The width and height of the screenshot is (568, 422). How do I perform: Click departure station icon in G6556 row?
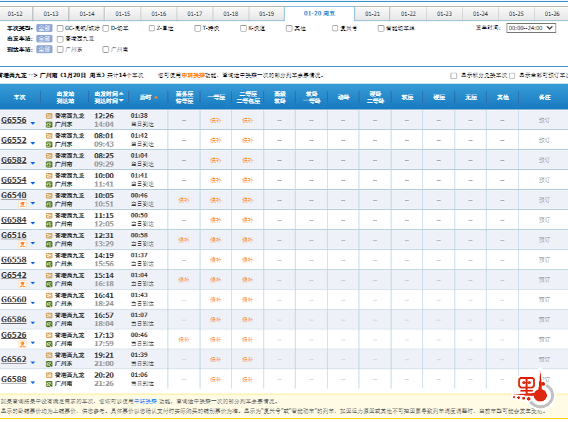(49, 116)
